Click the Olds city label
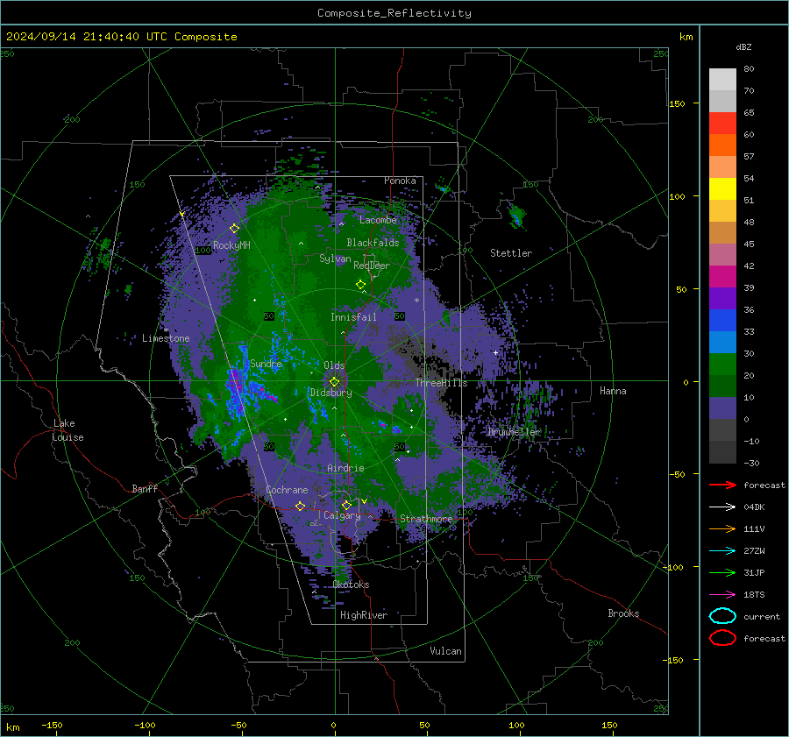Viewport: 789px width, 737px height. point(334,365)
